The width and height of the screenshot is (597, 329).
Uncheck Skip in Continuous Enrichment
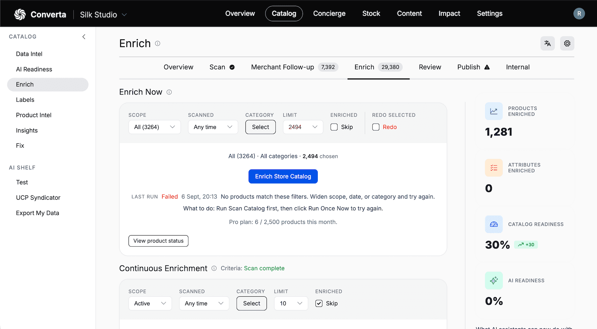(x=319, y=303)
